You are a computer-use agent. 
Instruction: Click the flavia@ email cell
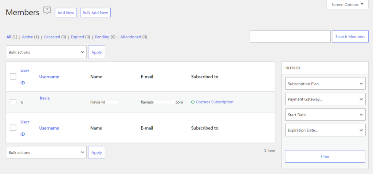pyautogui.click(x=162, y=102)
